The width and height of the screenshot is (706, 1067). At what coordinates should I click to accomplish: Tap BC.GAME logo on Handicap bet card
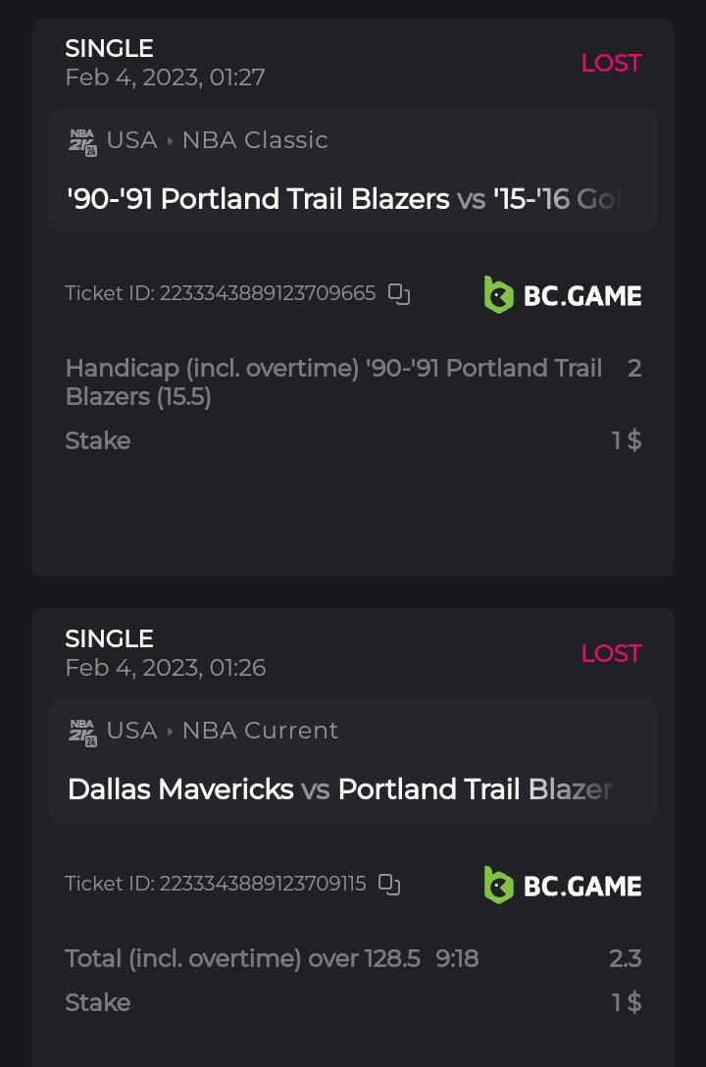tap(563, 295)
